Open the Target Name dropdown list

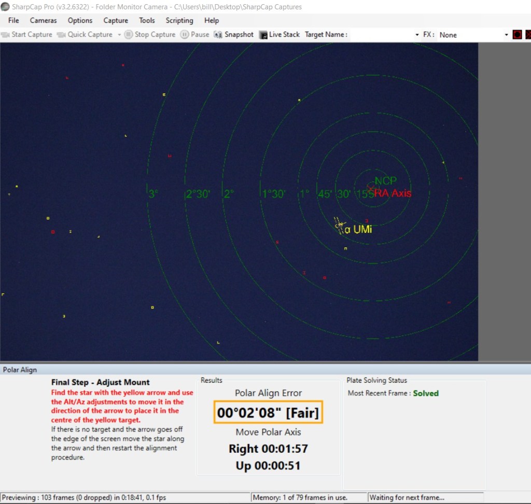tap(417, 35)
